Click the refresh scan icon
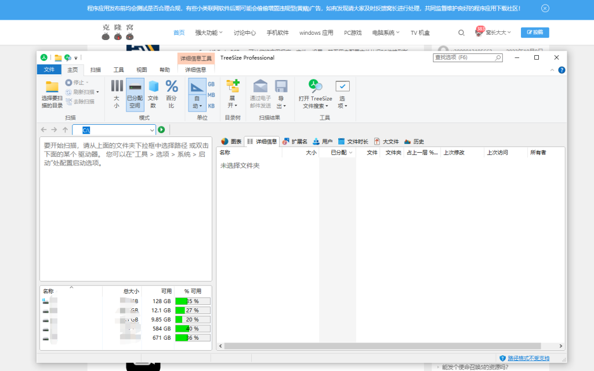 68,92
